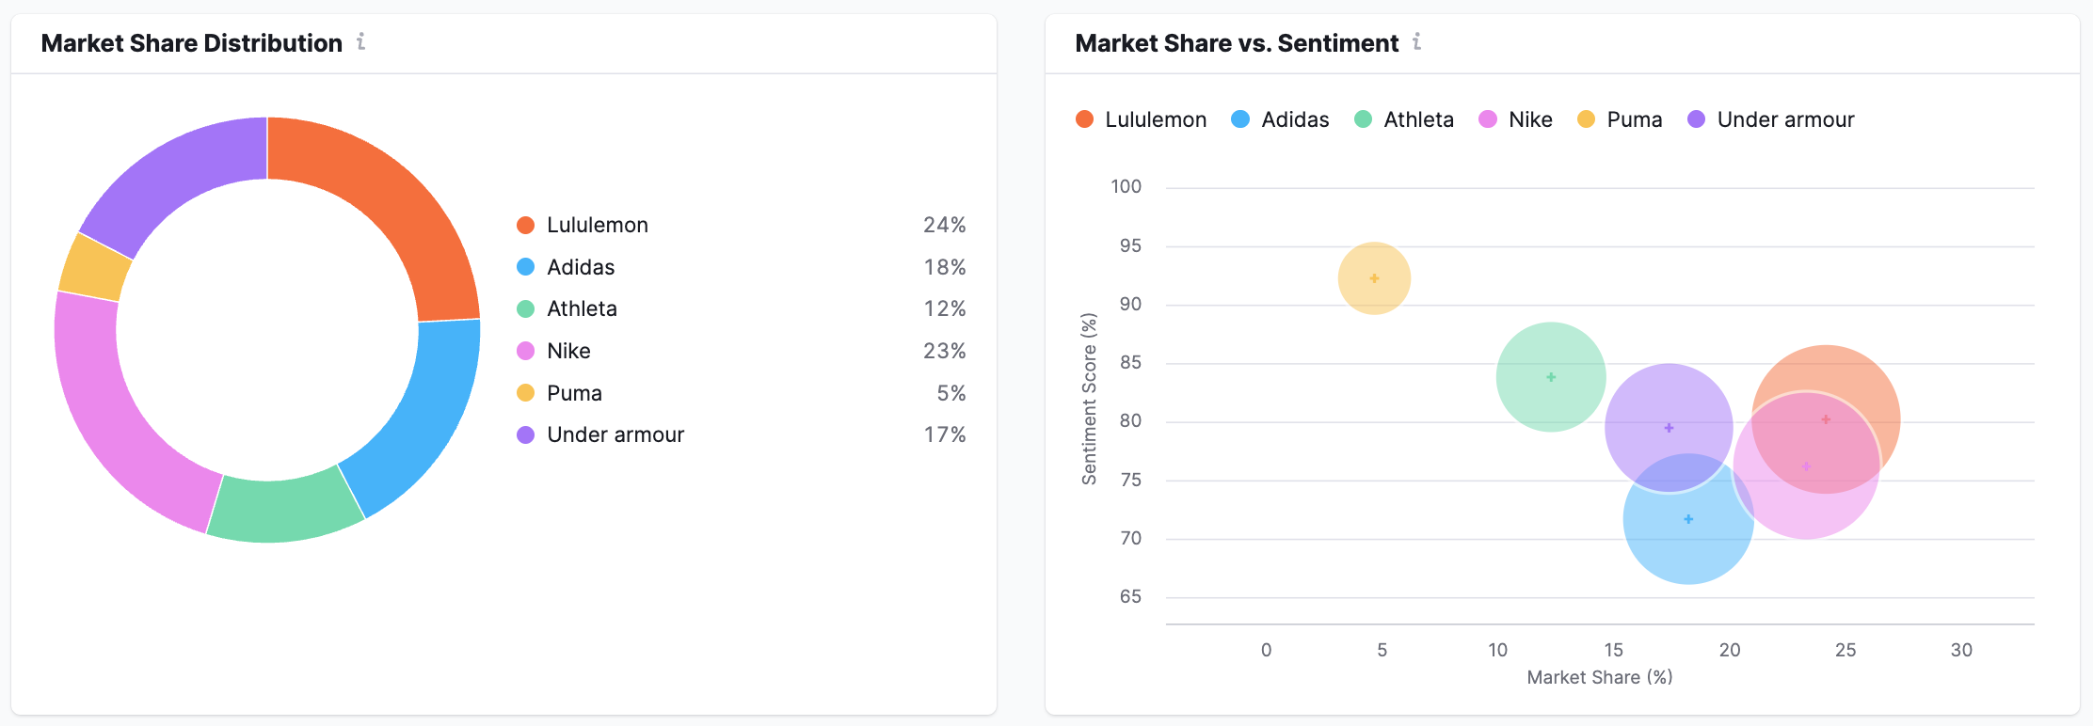This screenshot has width=2093, height=726.
Task: Toggle Under armour in bubble chart legend
Action: tap(1771, 119)
